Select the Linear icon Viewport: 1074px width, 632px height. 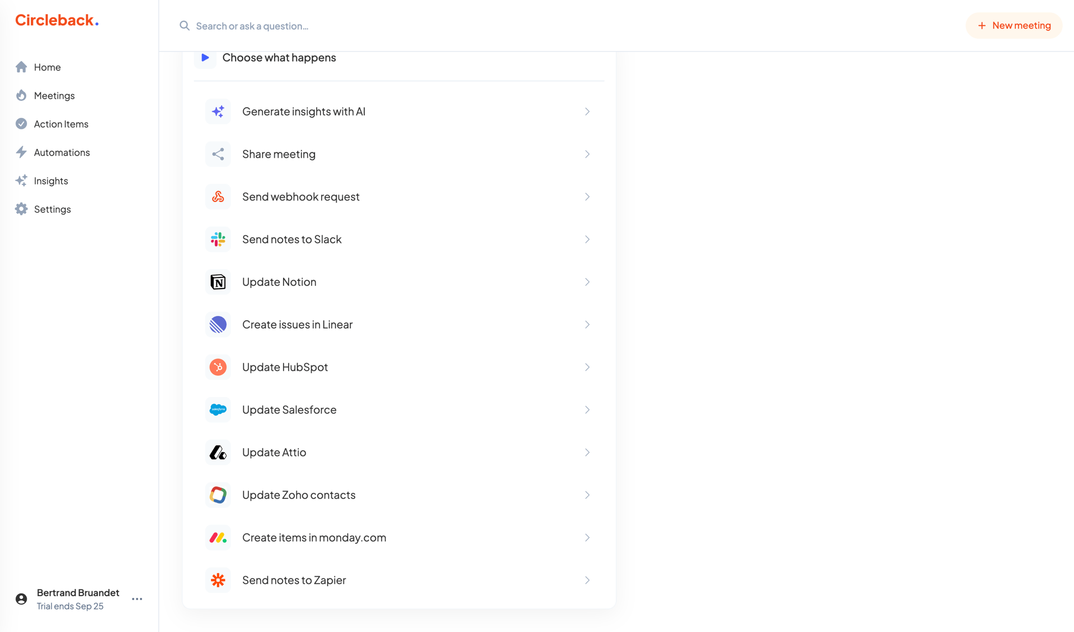click(x=218, y=324)
